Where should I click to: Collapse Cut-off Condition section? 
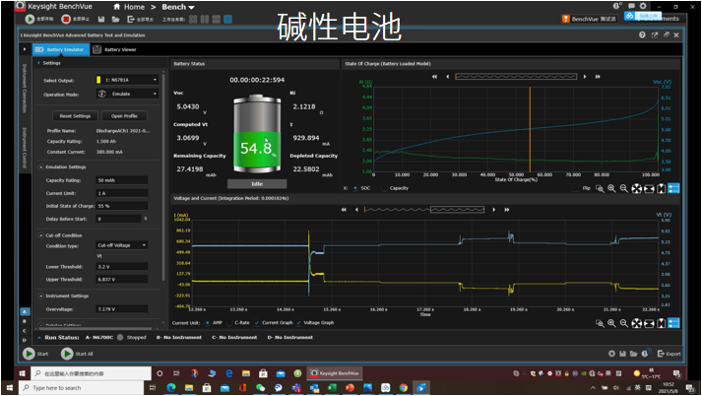tap(40, 235)
